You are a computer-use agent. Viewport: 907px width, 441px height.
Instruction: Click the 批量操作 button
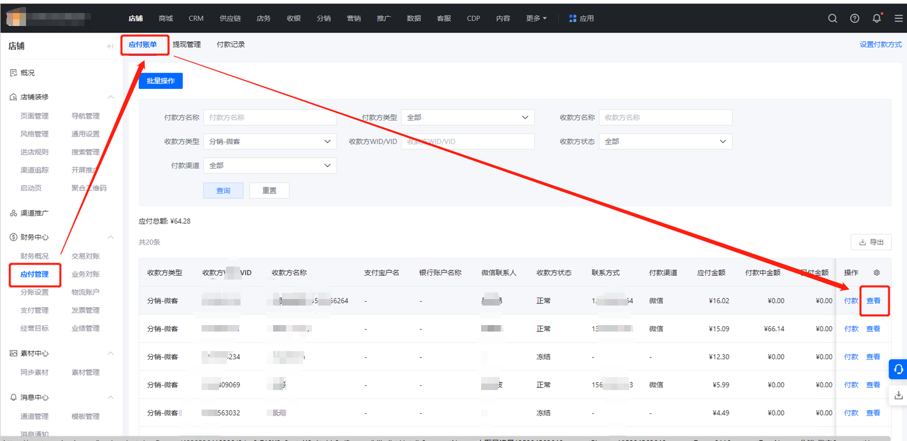[161, 81]
